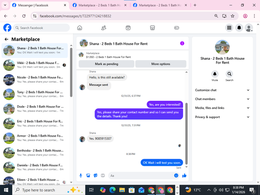Open Microsoft Edge from taskbar
Viewport: 260px width, 195px height.
[112, 190]
